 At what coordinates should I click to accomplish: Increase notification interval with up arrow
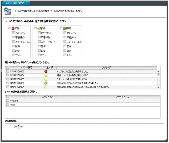tap(19, 126)
